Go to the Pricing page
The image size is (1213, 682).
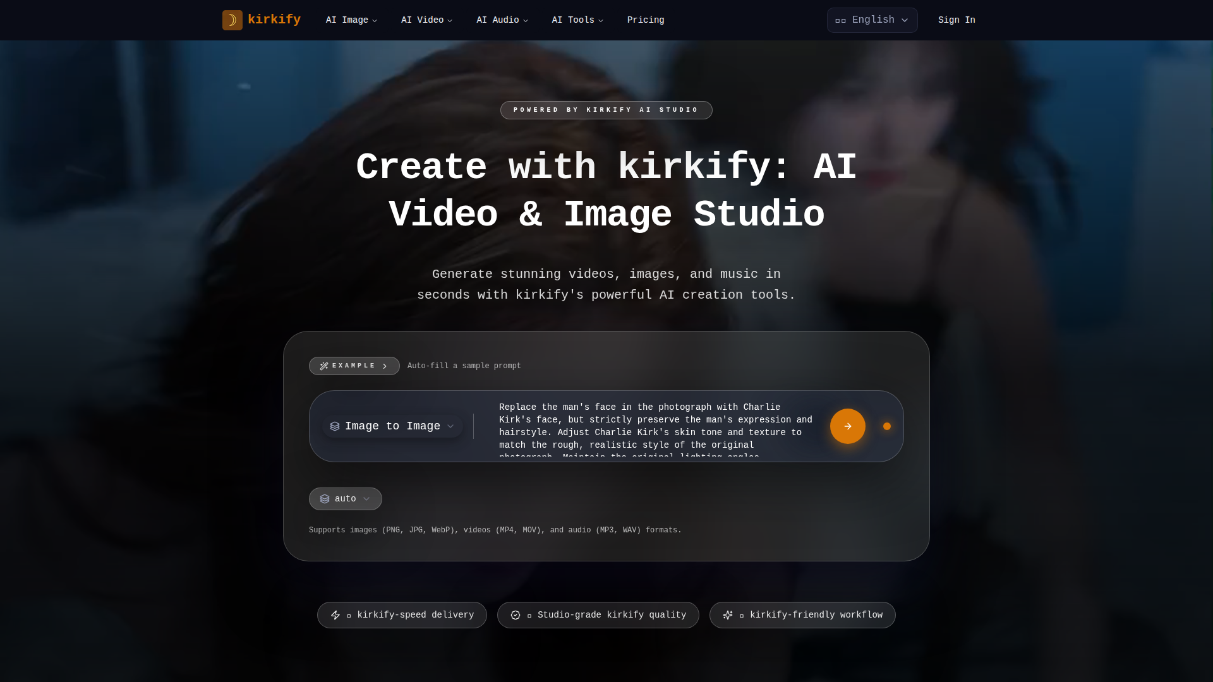point(645,20)
